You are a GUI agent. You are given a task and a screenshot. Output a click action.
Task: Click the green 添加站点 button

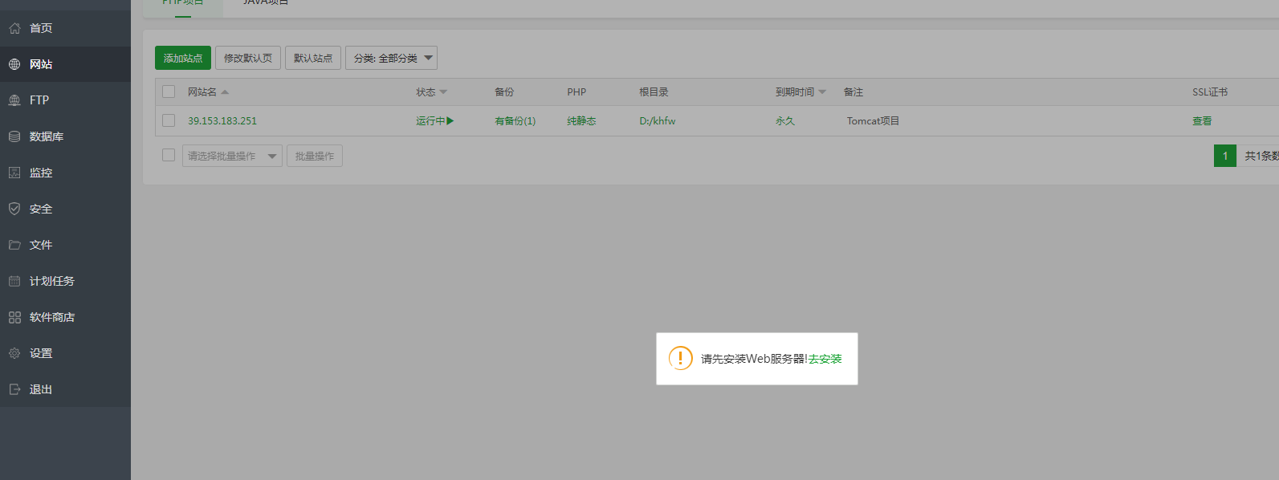pos(183,58)
